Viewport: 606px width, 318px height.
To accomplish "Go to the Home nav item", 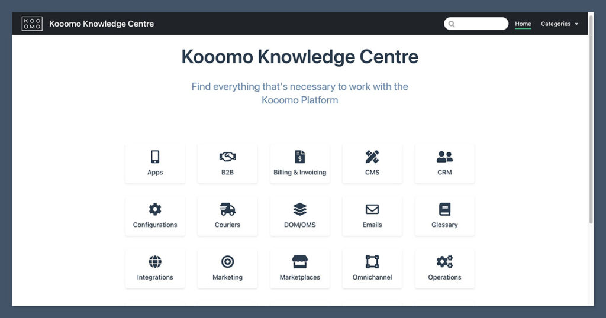I will pyautogui.click(x=523, y=24).
